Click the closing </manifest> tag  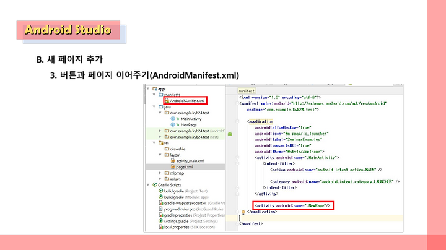coord(251,224)
